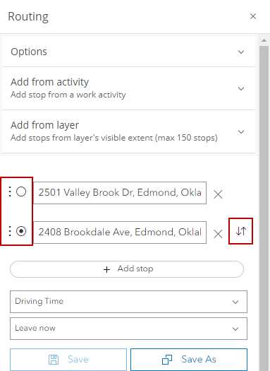The height and width of the screenshot is (371, 270).
Task: Click the plus icon in Add stop
Action: [x=106, y=269]
